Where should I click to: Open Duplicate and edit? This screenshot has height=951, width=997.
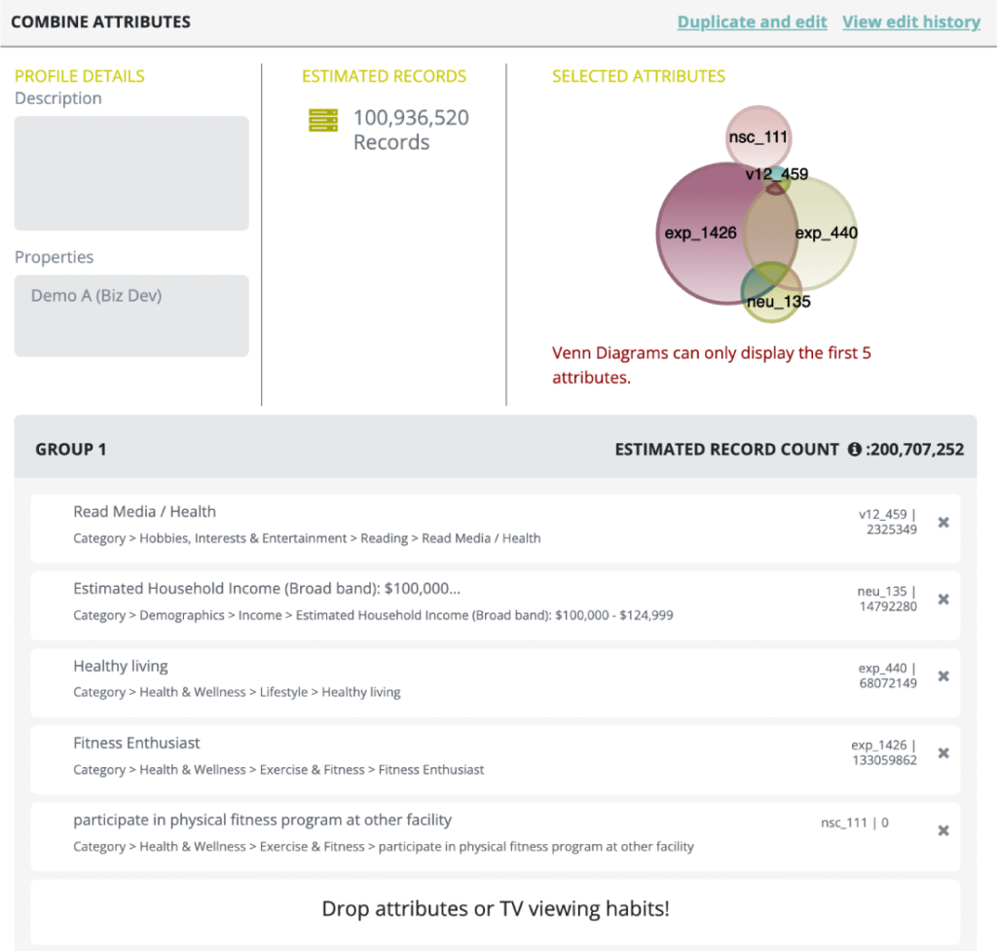coord(752,21)
